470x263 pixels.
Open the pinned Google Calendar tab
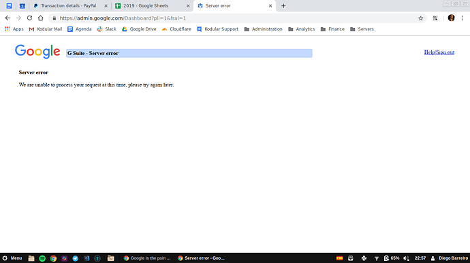tap(22, 5)
